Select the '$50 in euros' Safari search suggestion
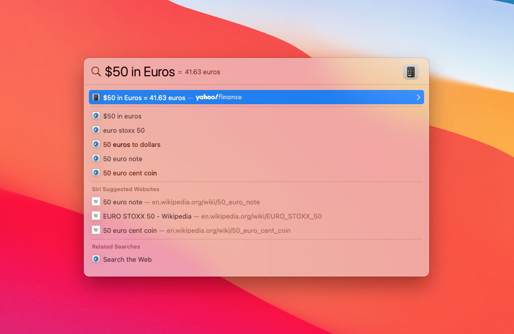Screen dimensions: 514x334 (122, 116)
